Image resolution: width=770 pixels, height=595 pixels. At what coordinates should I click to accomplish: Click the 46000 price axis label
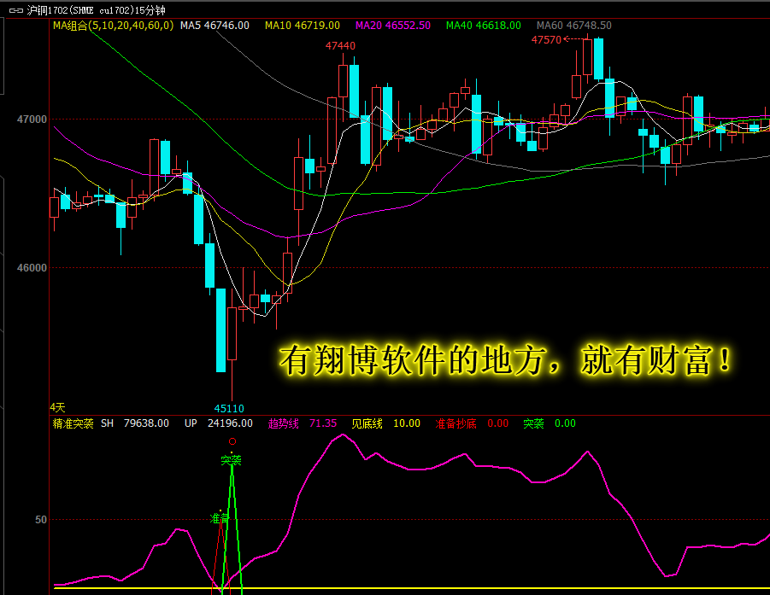tap(32, 268)
